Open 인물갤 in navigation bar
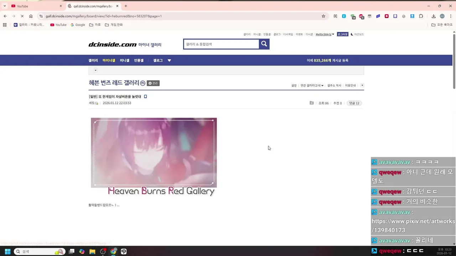 click(139, 60)
